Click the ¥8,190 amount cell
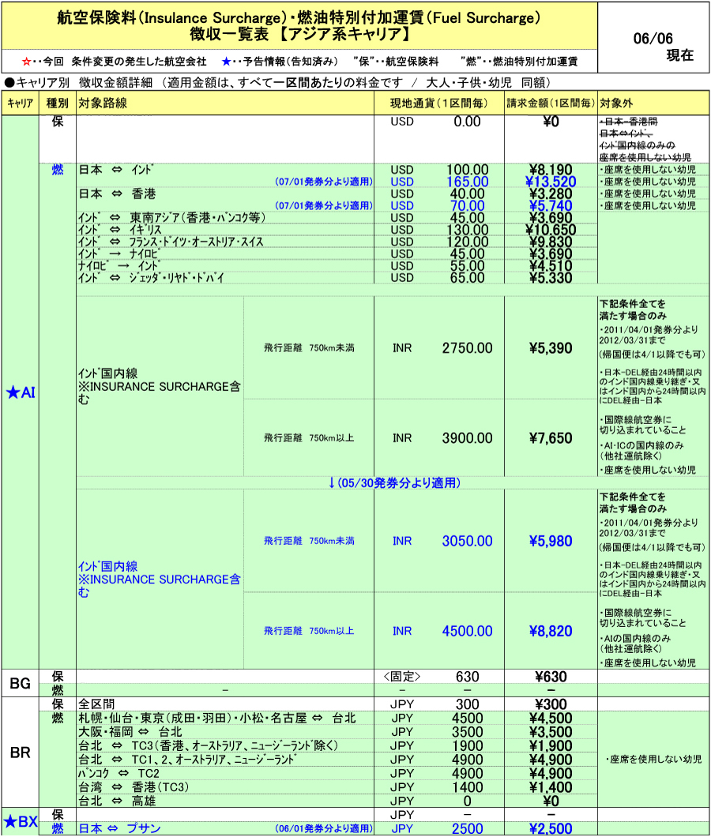Image resolution: width=711 pixels, height=837 pixels. [x=551, y=170]
